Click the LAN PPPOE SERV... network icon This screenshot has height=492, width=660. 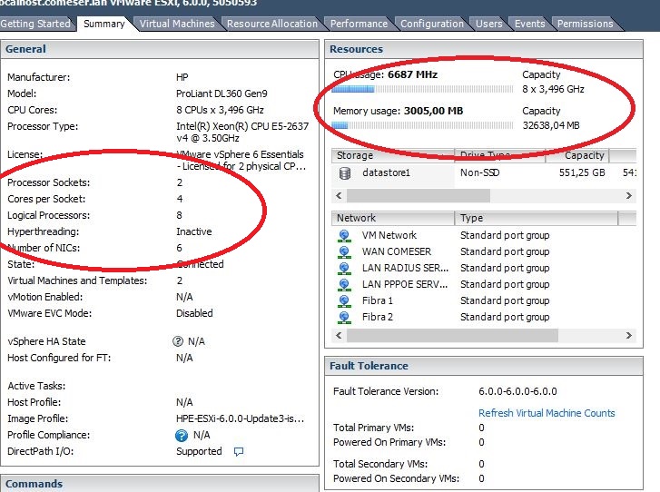344,285
